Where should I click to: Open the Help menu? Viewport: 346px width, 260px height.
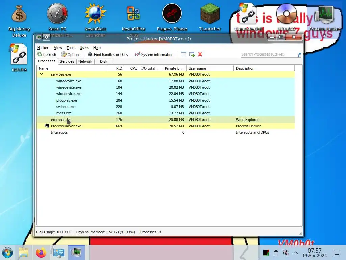pos(97,48)
